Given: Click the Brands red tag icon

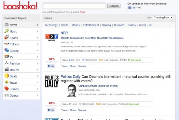Looking at the screenshot, I should tap(7, 89).
